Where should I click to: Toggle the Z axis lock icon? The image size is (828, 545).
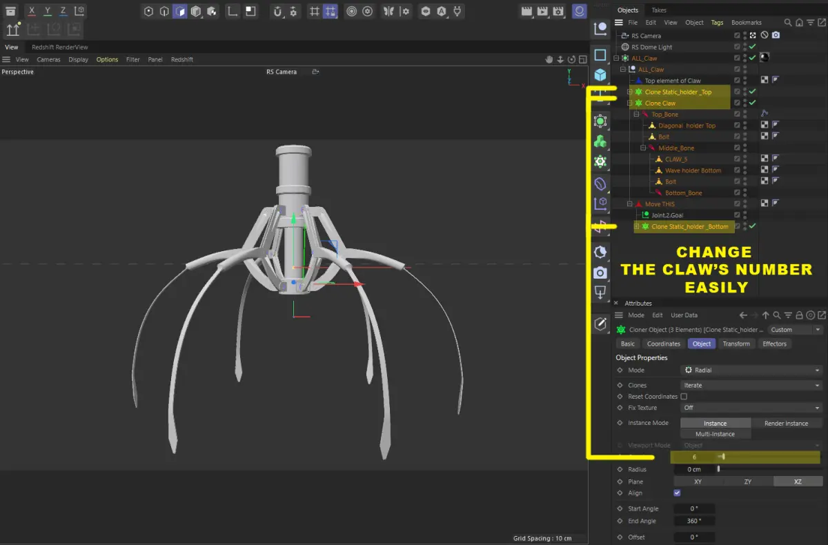[64, 11]
